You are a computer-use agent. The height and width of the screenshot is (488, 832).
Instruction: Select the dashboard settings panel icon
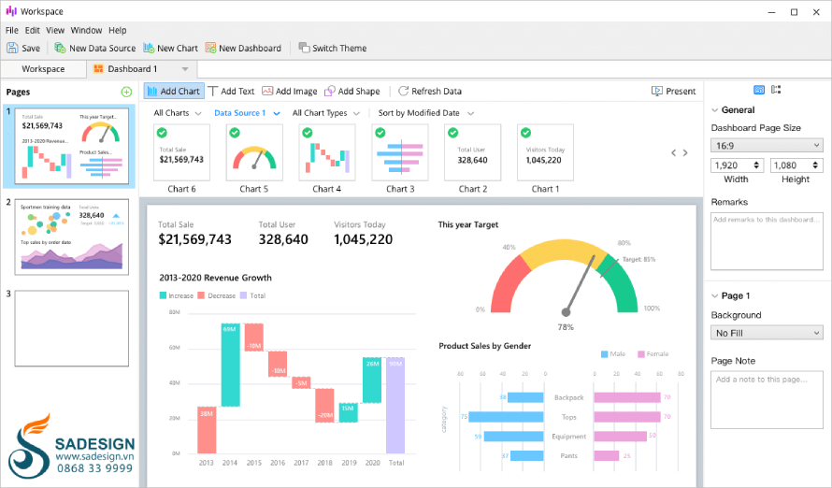tap(759, 90)
